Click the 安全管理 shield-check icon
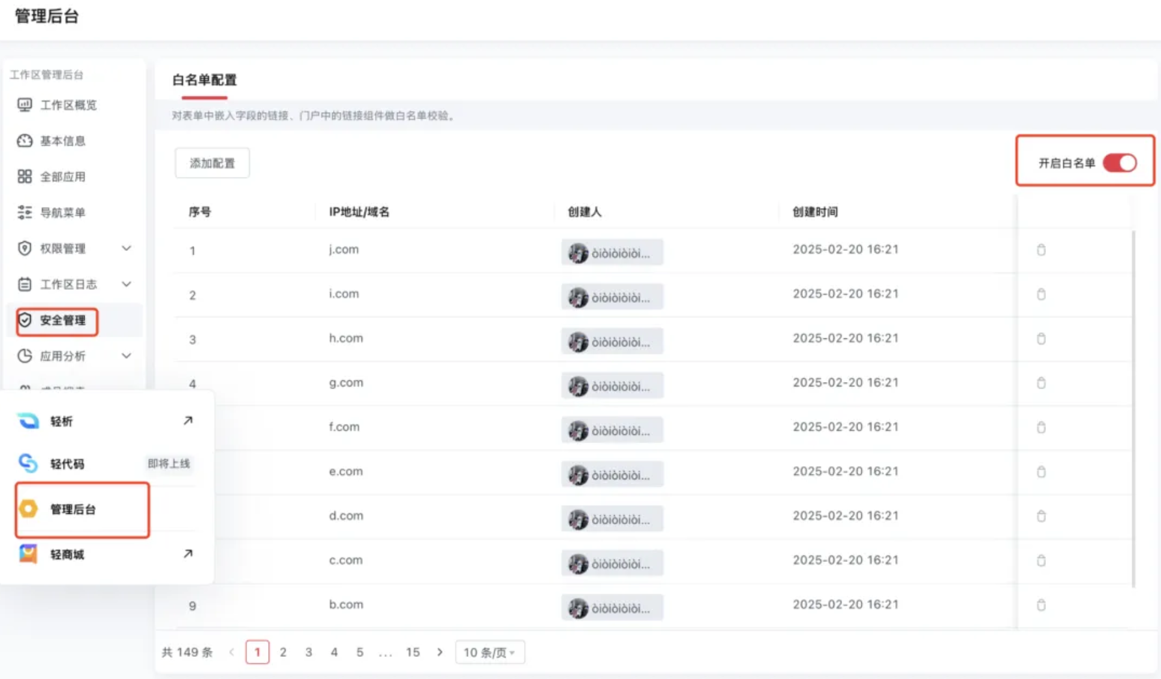Screen dimensions: 1161x679 click(25, 320)
